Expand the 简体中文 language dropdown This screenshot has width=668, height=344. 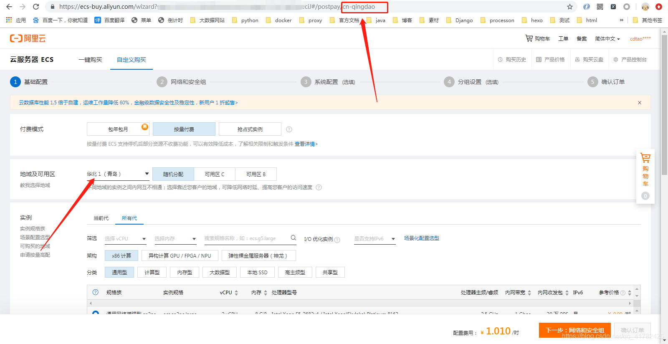pyautogui.click(x=607, y=38)
